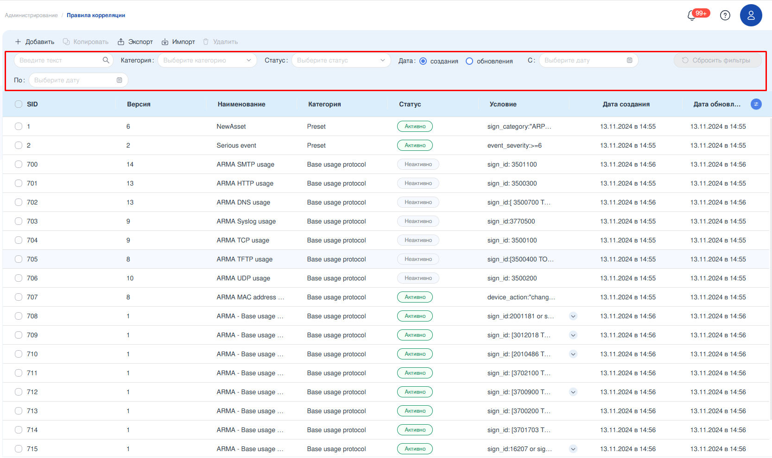Open table column settings icon
This screenshot has width=772, height=458.
click(756, 104)
